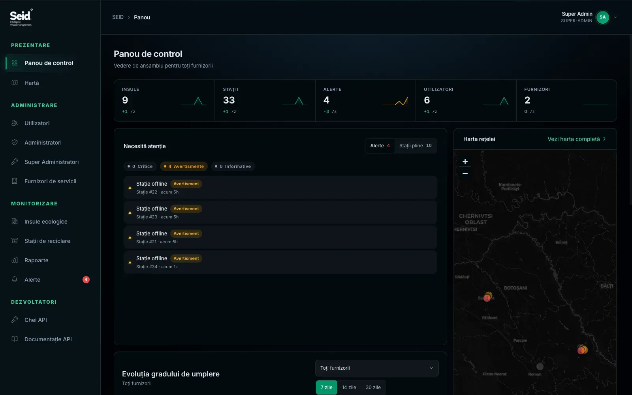Screen dimensions: 632x395
Task: Zoom in on the network map
Action: click(465, 162)
